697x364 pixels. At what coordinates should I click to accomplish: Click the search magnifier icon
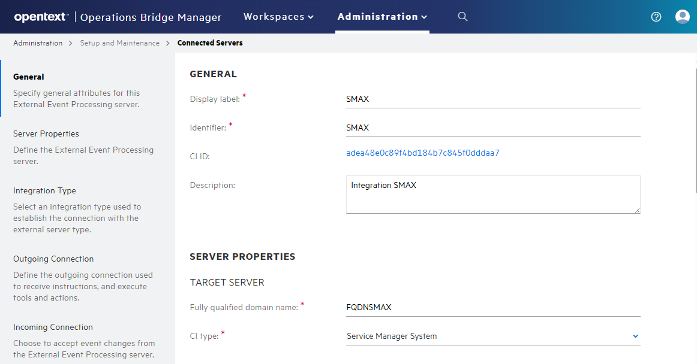coord(462,17)
